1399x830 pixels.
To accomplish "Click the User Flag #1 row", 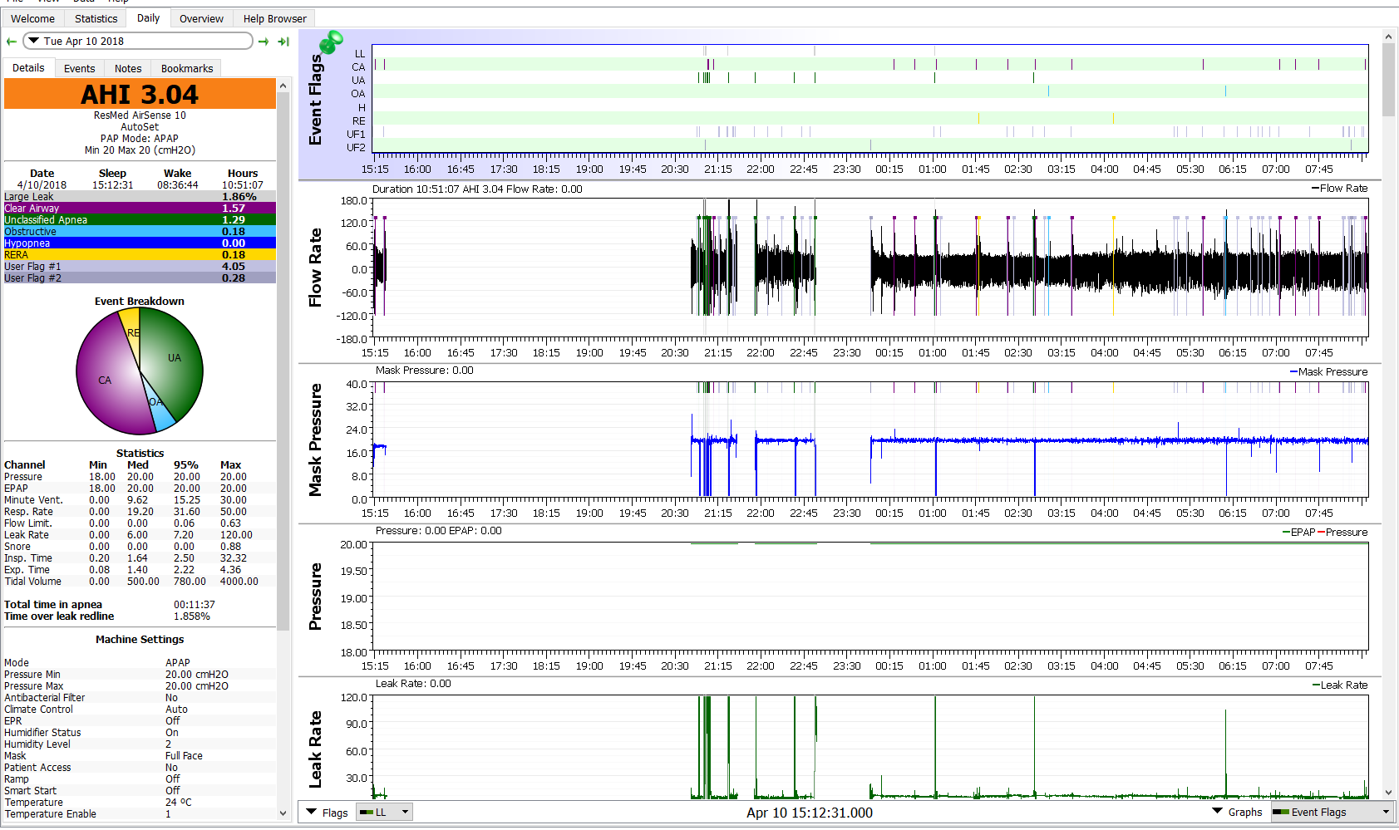I will (140, 267).
